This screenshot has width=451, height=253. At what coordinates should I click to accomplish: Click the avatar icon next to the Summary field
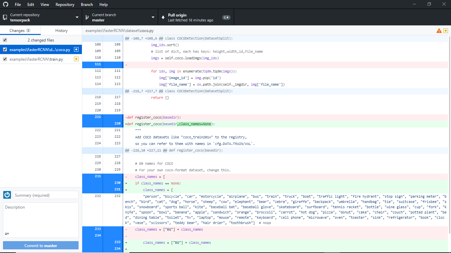click(7, 195)
